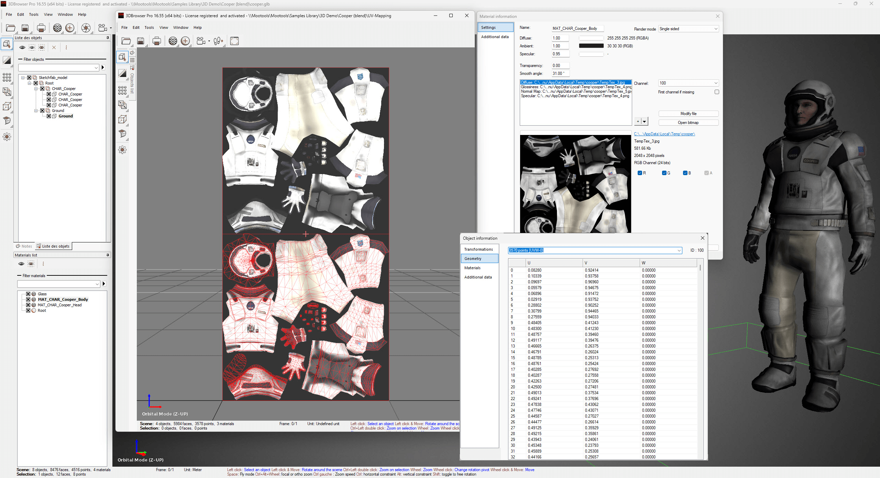This screenshot has height=478, width=880.
Task: Click footsteps walk-mode icon in UV-Mapping toolbar
Action: point(218,41)
